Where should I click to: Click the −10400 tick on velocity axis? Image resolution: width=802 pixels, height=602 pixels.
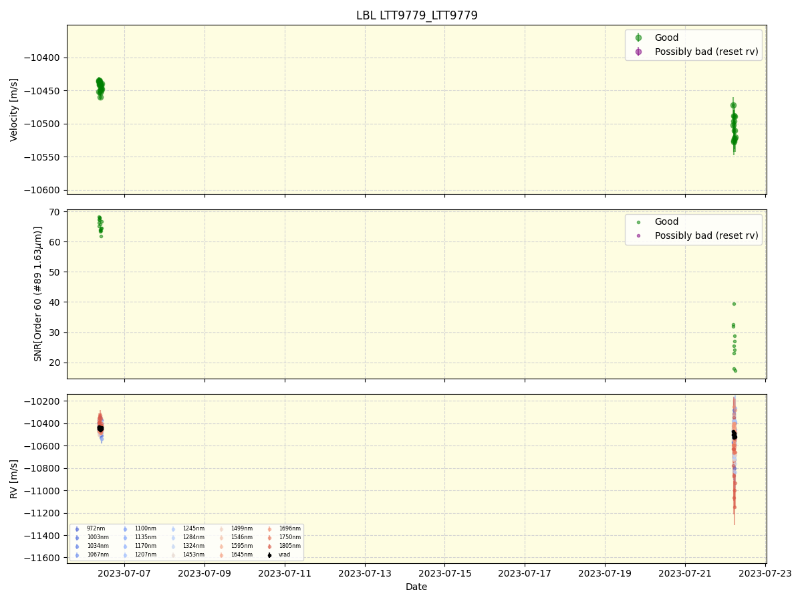click(42, 58)
